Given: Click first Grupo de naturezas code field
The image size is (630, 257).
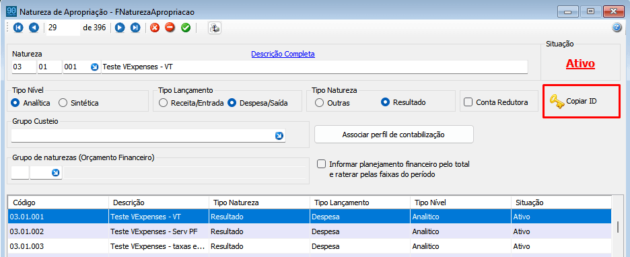Looking at the screenshot, I should tap(20, 173).
